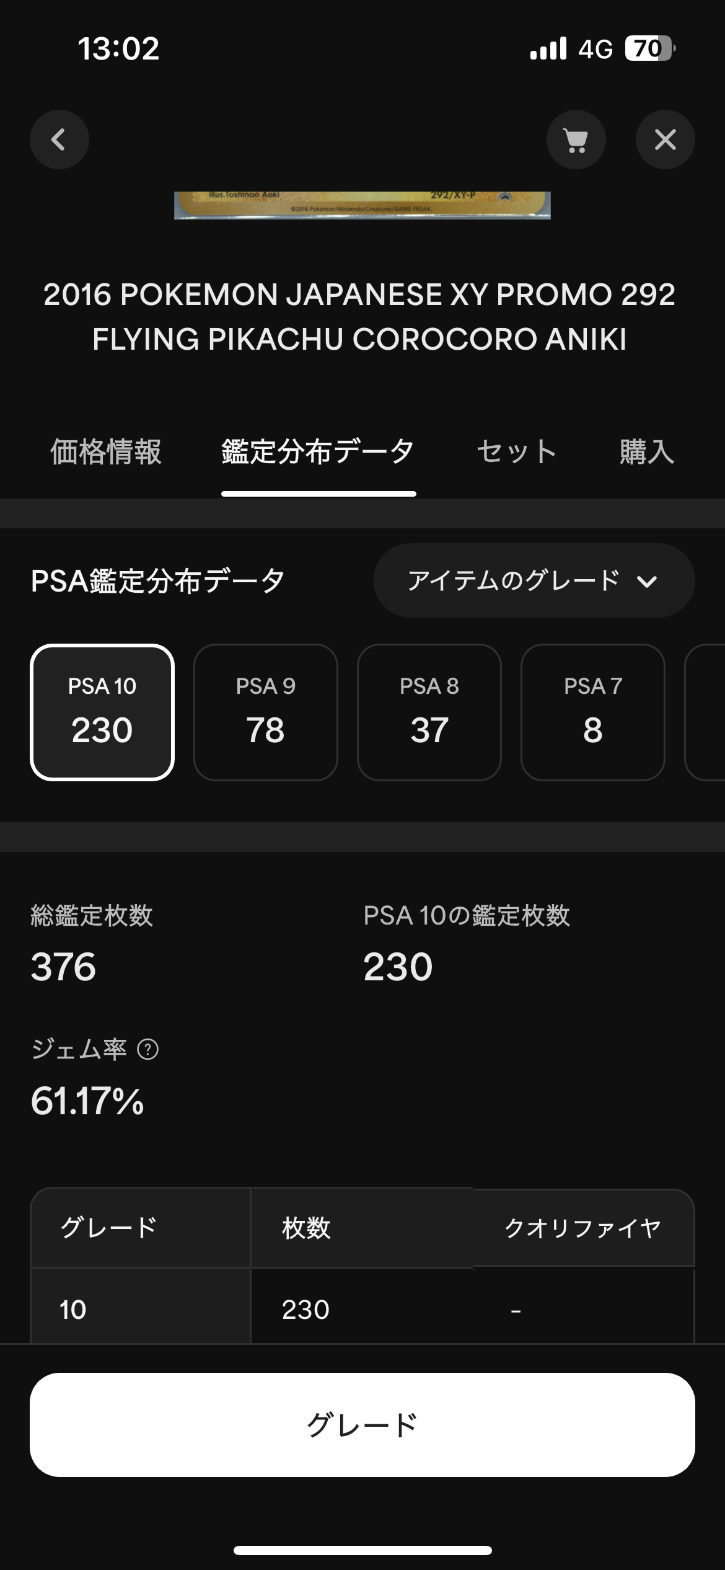Tap the grade 10 table row
725x1570 pixels.
362,1305
